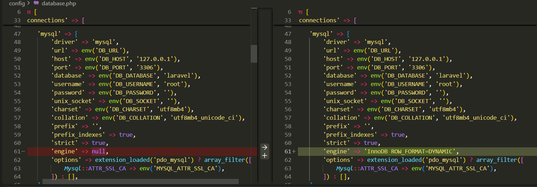
Task: Click the plus stage change icon
Action: pos(265,155)
